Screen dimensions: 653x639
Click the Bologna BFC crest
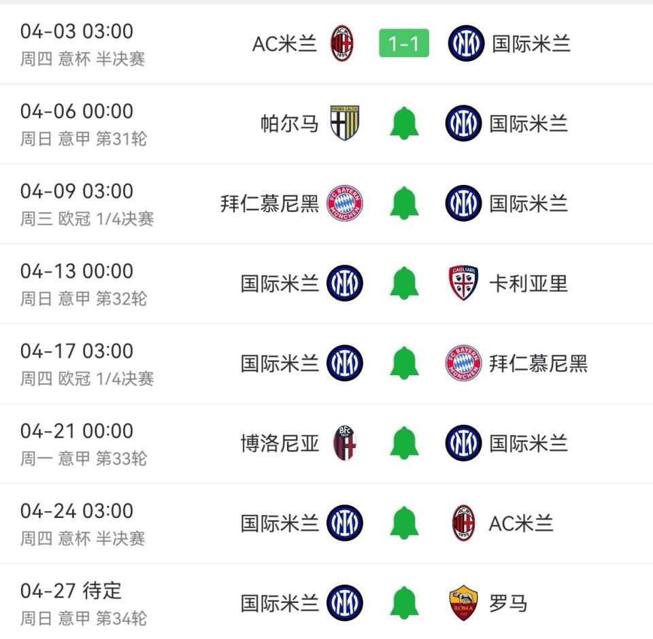click(x=345, y=443)
